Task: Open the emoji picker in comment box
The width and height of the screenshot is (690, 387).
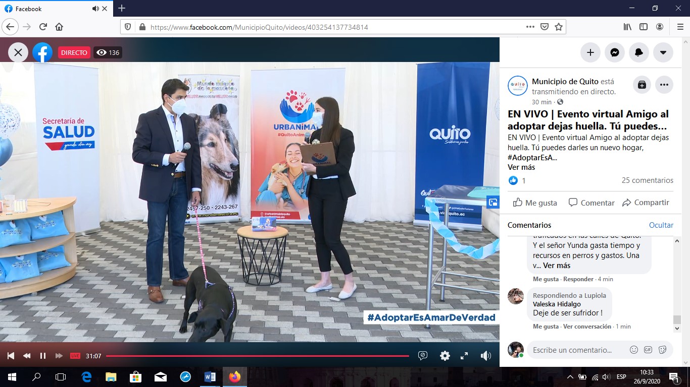Action: [633, 350]
